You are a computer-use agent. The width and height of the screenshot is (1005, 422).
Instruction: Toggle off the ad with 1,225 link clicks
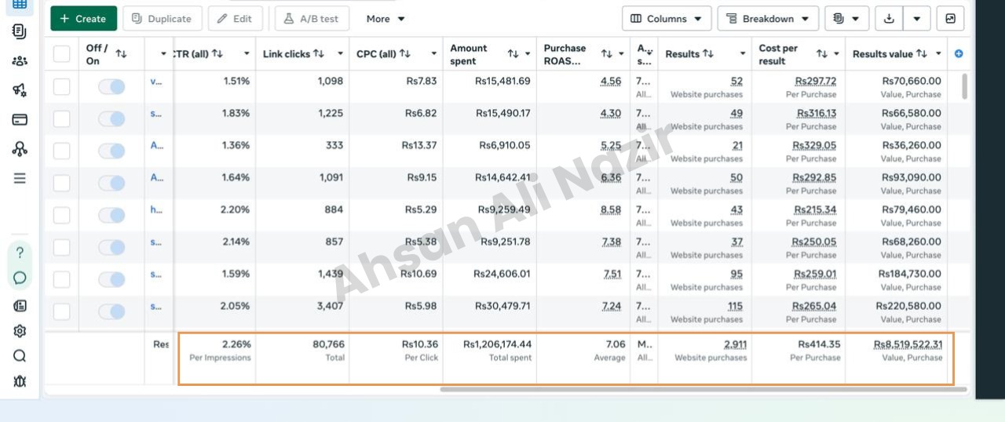[x=111, y=118]
